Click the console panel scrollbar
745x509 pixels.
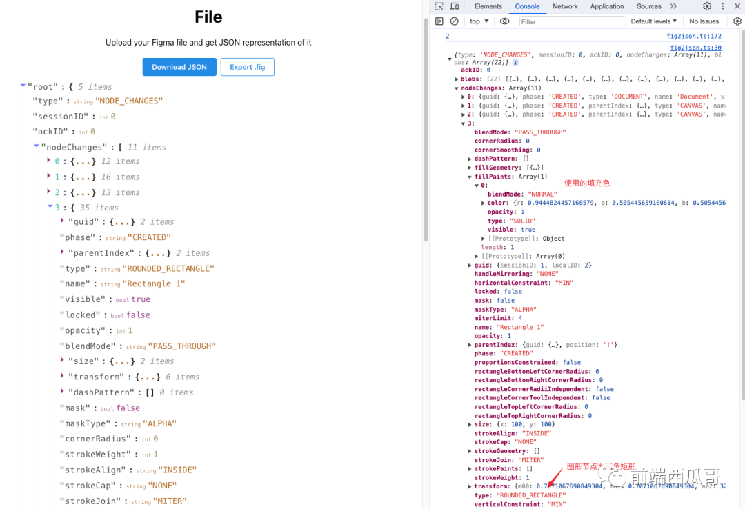pos(743,214)
